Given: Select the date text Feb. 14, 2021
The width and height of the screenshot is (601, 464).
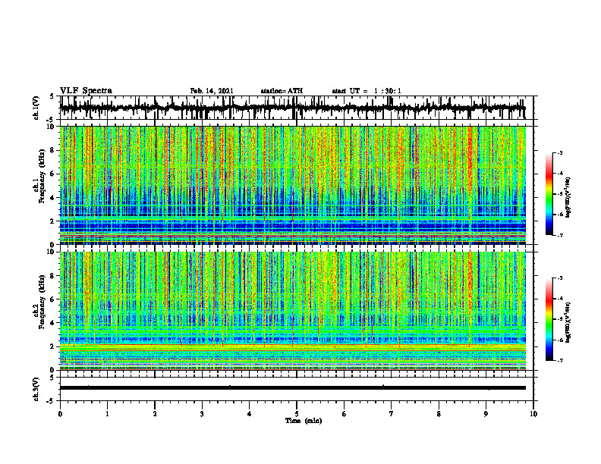Looking at the screenshot, I should point(212,91).
